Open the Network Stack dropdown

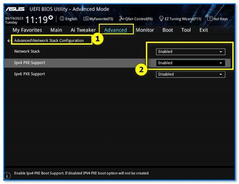(x=191, y=52)
